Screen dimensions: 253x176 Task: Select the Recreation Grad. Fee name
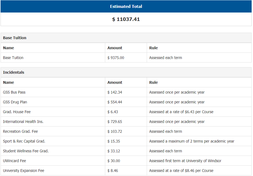point(20,131)
